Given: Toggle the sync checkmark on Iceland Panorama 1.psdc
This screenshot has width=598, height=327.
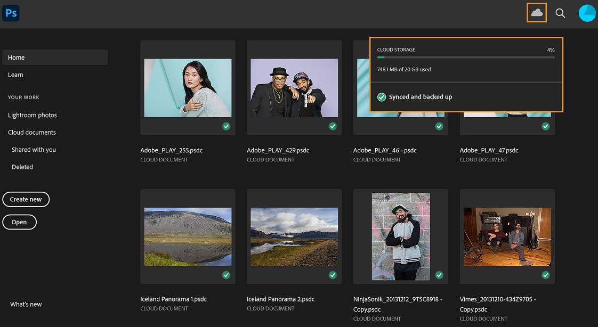Looking at the screenshot, I should [x=226, y=275].
